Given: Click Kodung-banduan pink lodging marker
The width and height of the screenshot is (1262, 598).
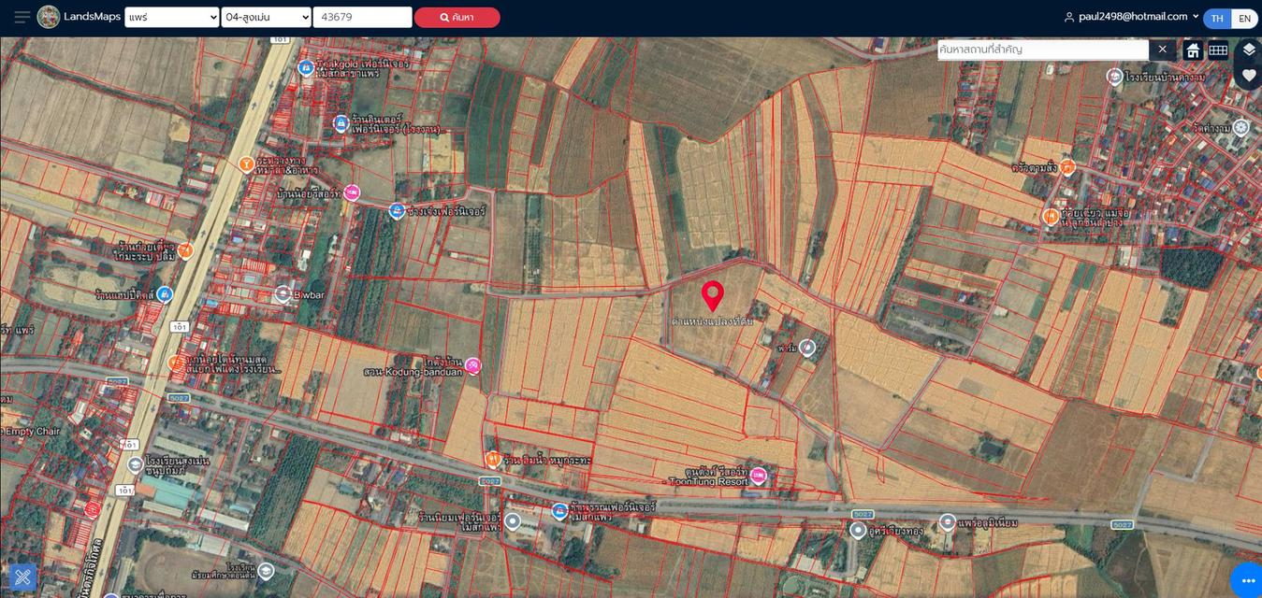Looking at the screenshot, I should pyautogui.click(x=473, y=365).
